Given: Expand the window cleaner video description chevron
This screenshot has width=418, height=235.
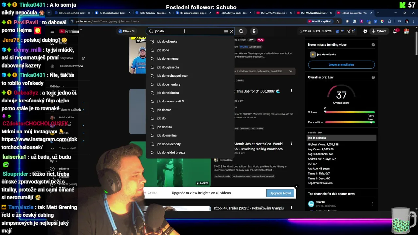Looking at the screenshot, I should tap(290, 71).
